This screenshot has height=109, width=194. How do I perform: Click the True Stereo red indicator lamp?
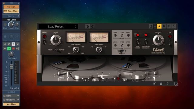point(138,35)
